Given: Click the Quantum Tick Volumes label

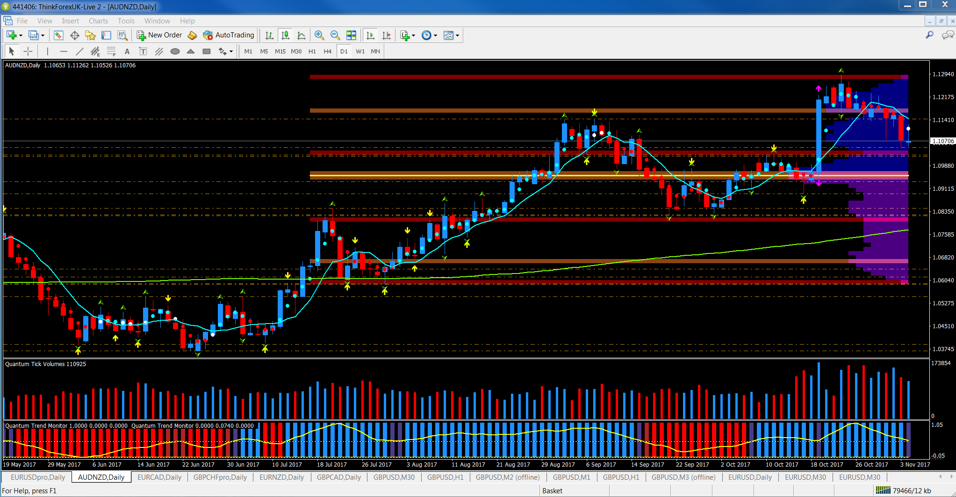Looking at the screenshot, I should point(45,364).
